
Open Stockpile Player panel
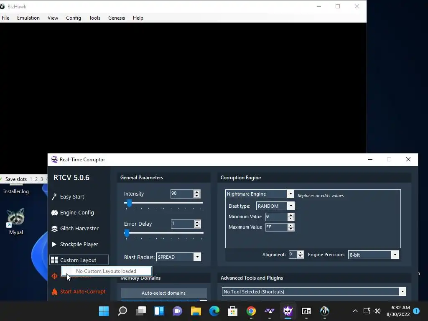point(75,244)
